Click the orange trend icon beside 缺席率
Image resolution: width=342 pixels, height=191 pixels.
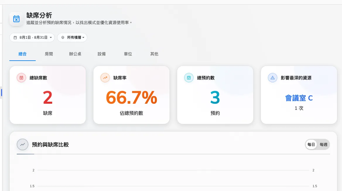pyautogui.click(x=105, y=78)
